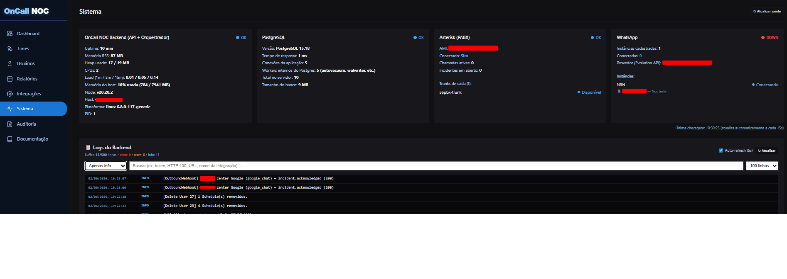787x279 pixels.
Task: Click the 'Buffer: 15/500 linhas' stats line
Action: [x=122, y=155]
